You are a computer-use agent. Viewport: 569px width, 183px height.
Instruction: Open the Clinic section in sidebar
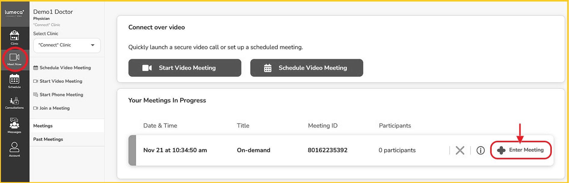(x=14, y=38)
